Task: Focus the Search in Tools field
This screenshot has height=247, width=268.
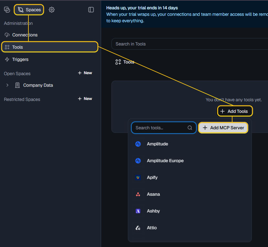Action: (190, 44)
